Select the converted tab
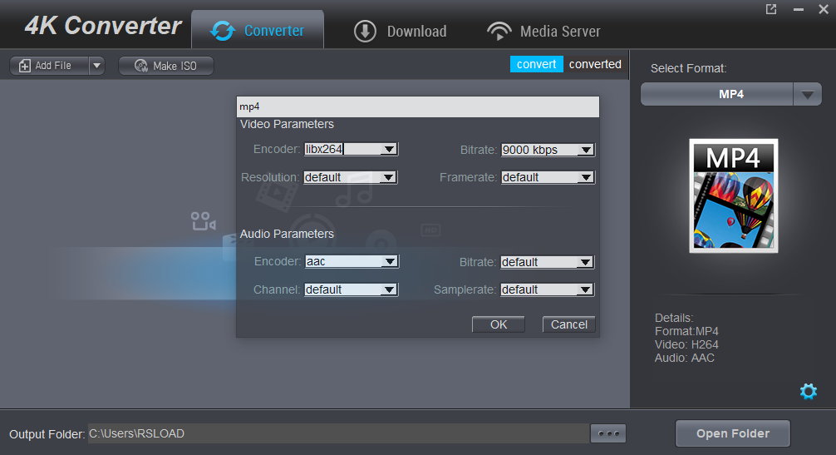The width and height of the screenshot is (836, 455). (595, 64)
